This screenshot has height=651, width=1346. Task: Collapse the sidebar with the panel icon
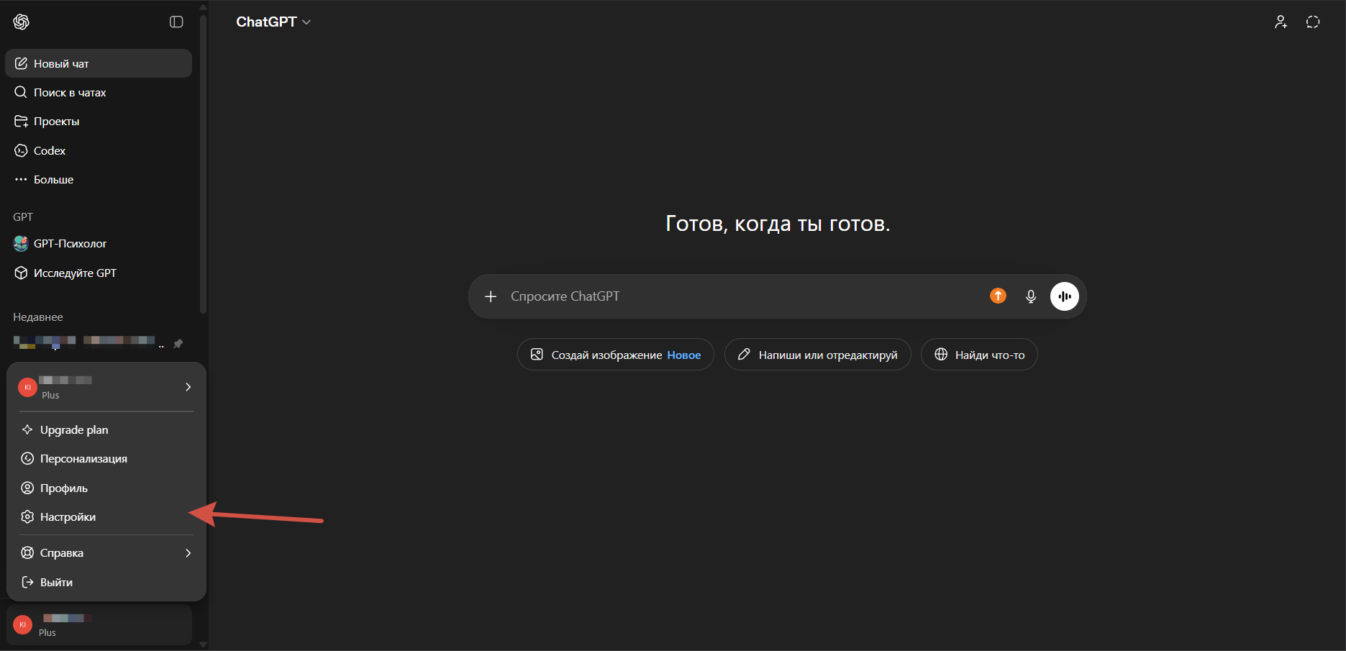176,22
